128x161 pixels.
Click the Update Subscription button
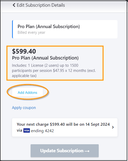coord(65,151)
